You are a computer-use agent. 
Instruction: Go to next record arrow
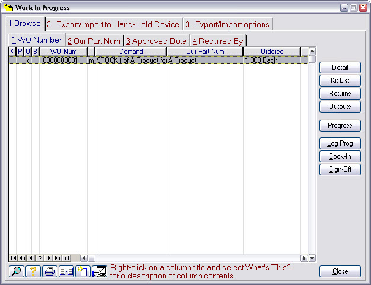pyautogui.click(x=49, y=258)
